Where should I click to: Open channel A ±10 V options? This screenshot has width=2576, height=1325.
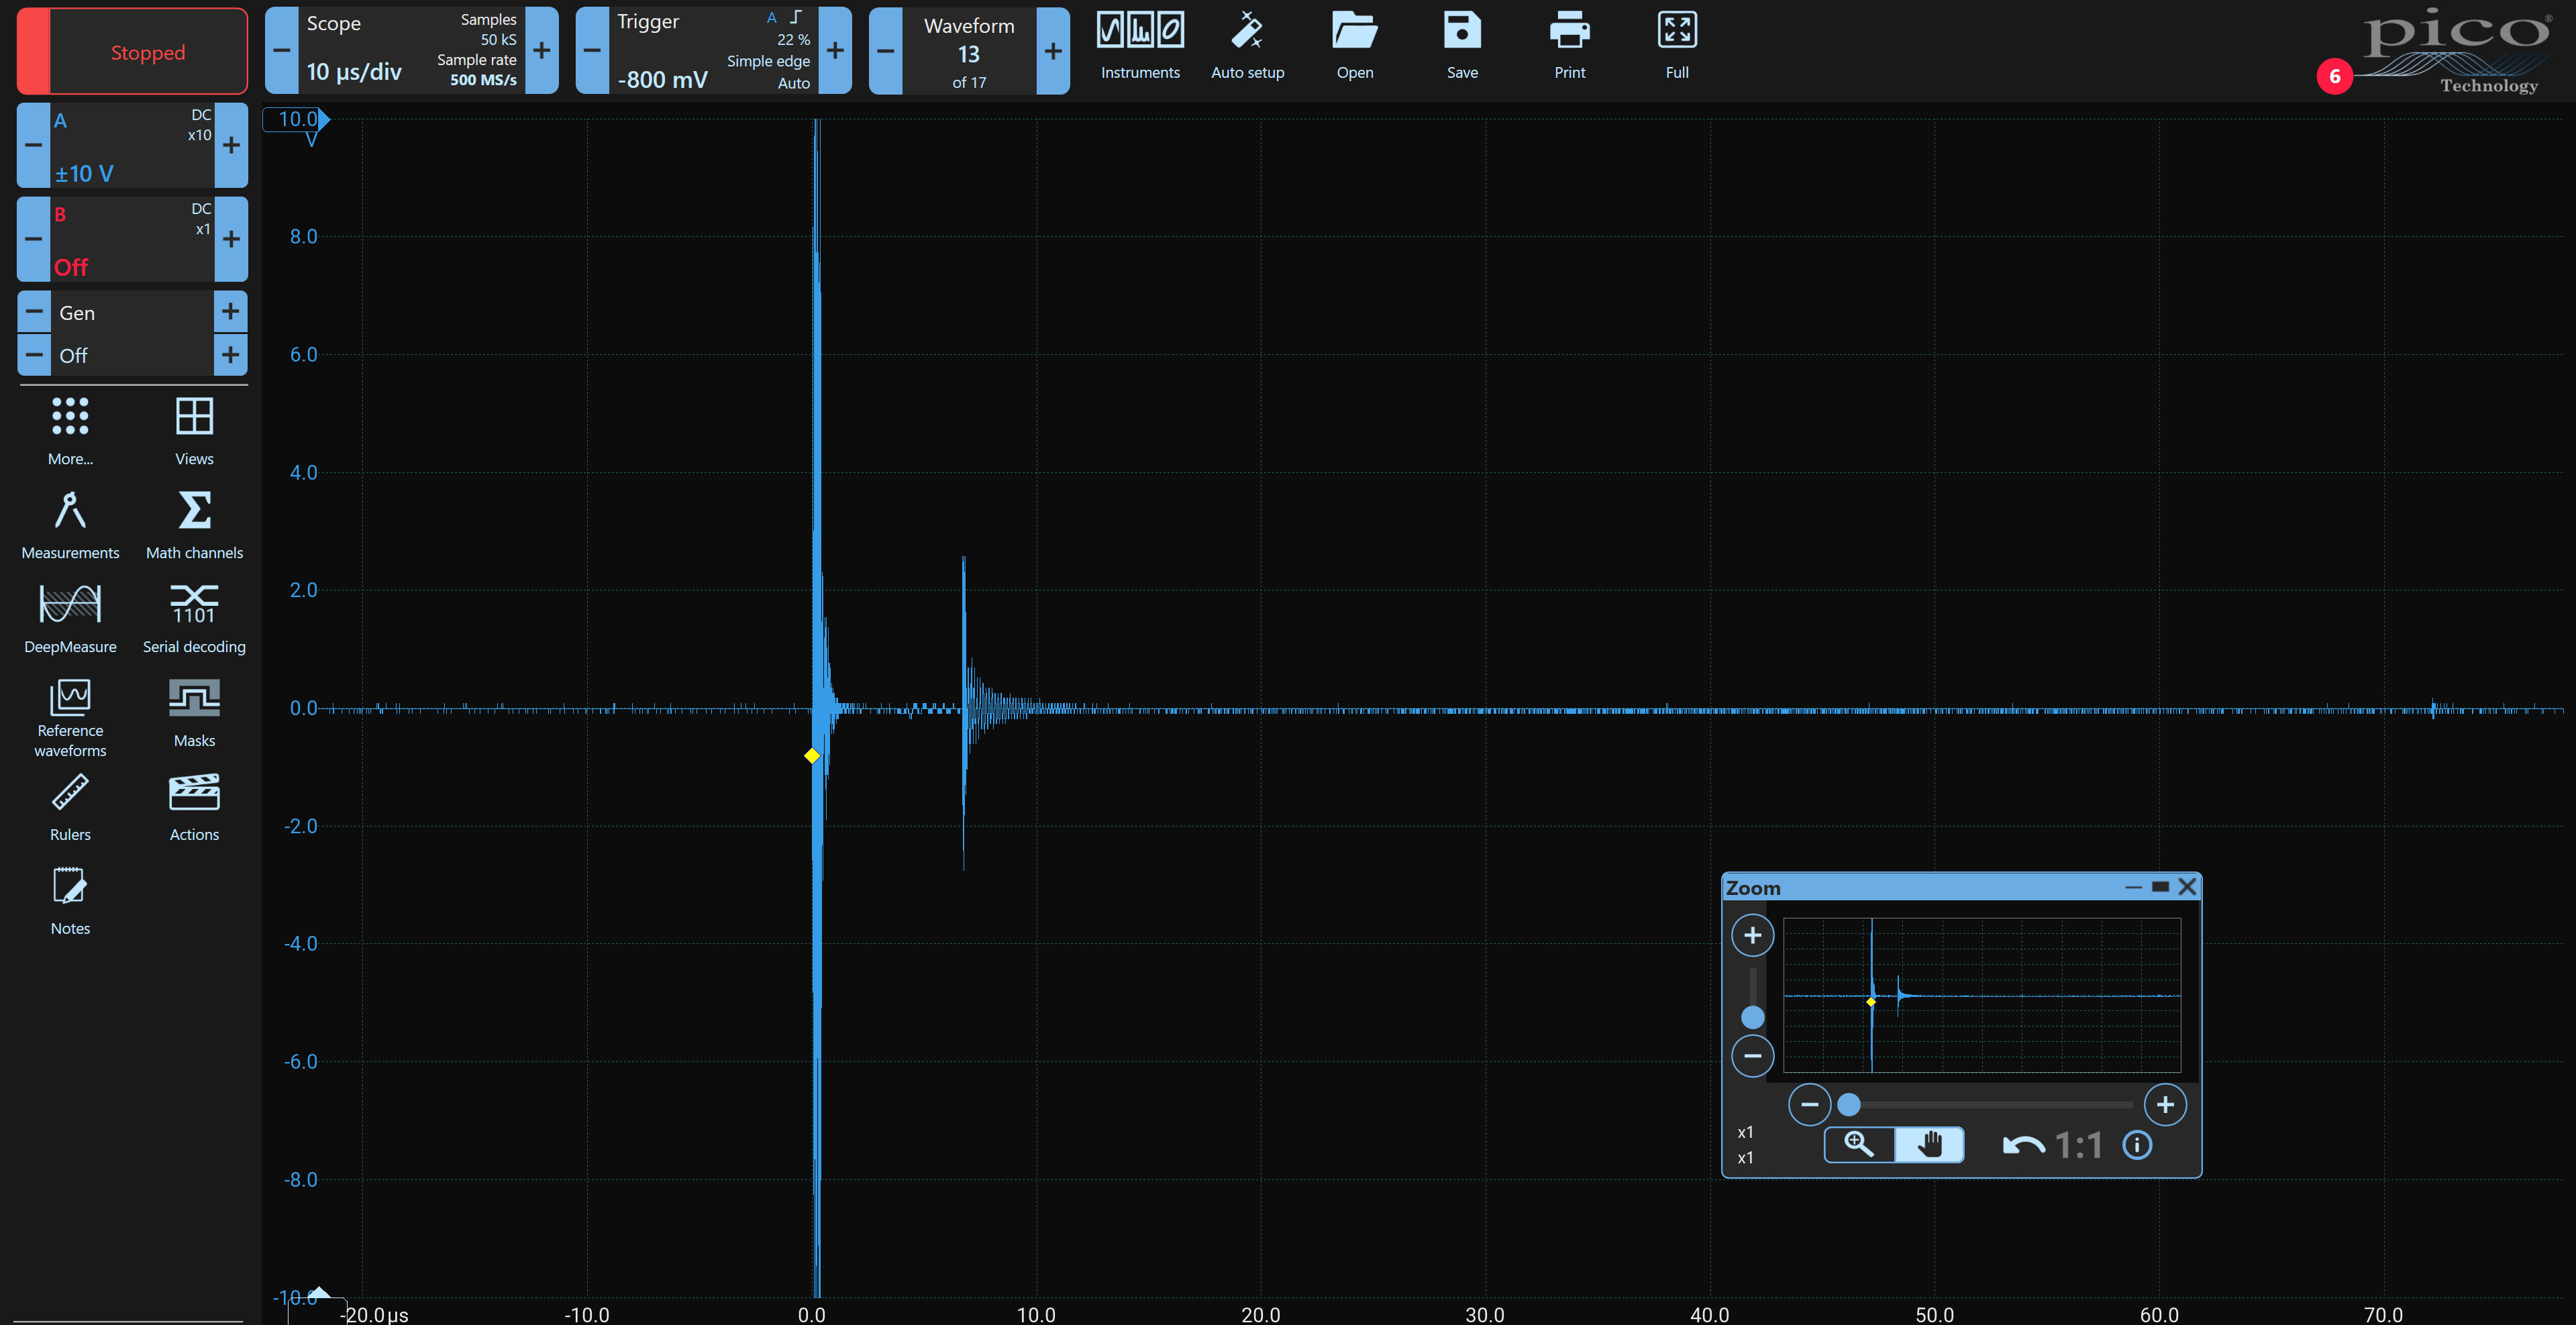132,145
